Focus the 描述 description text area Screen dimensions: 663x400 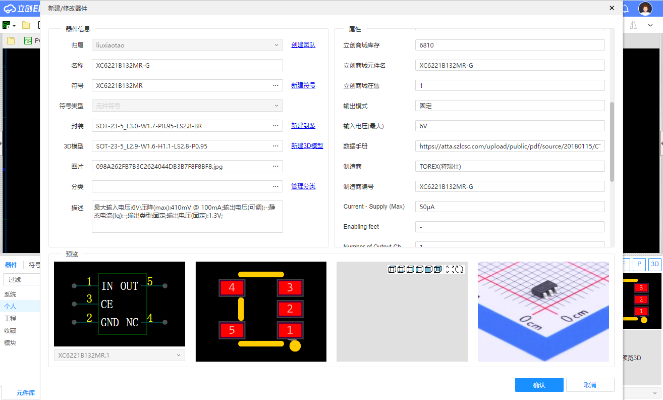tap(187, 217)
